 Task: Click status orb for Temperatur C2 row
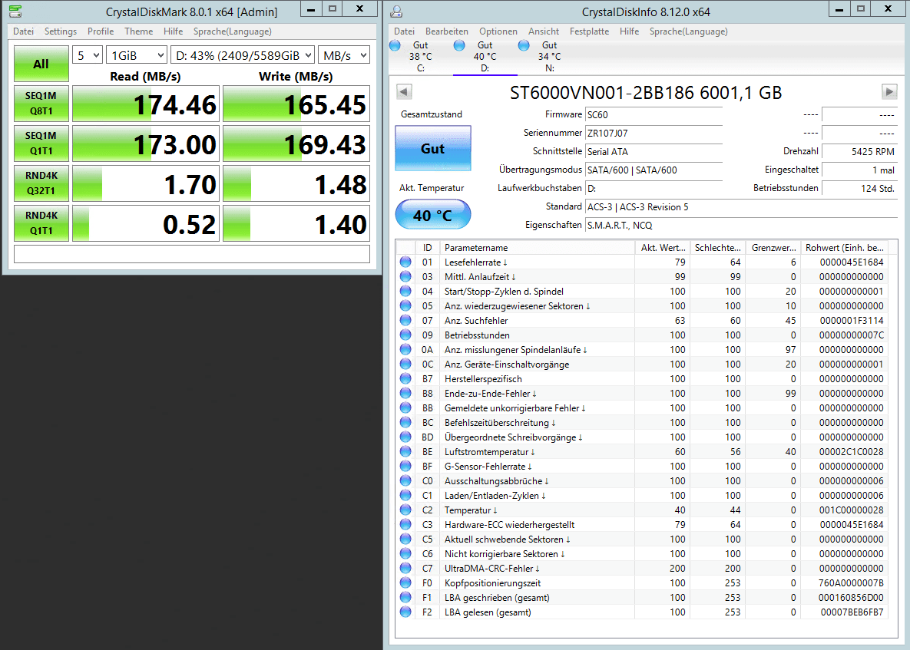(405, 510)
